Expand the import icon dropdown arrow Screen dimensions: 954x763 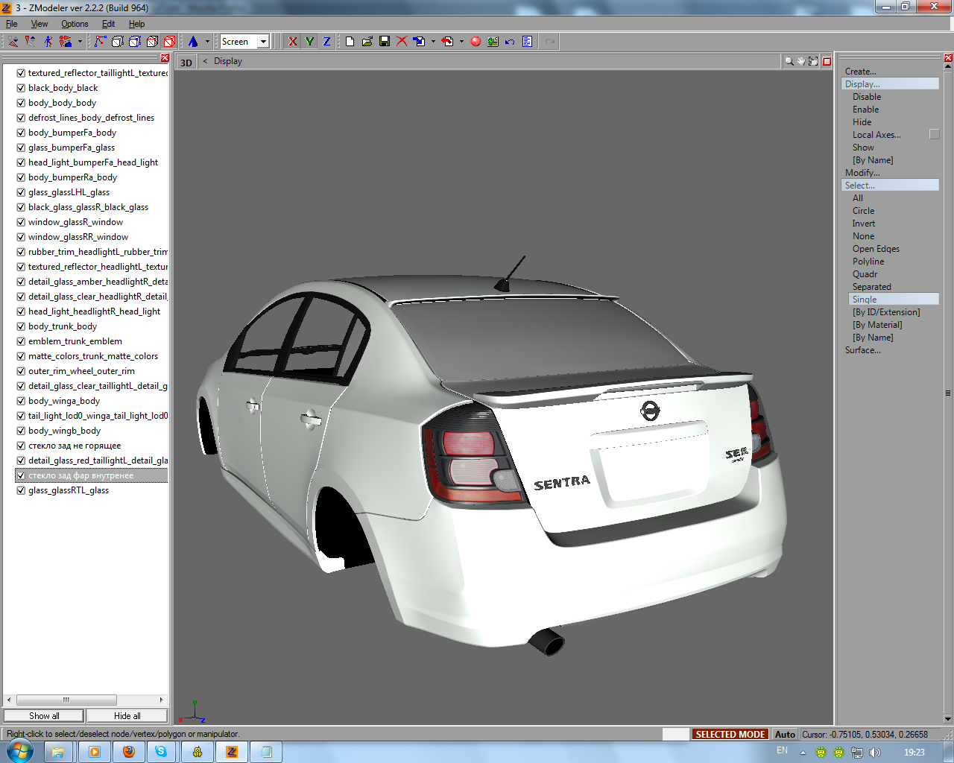tap(433, 42)
